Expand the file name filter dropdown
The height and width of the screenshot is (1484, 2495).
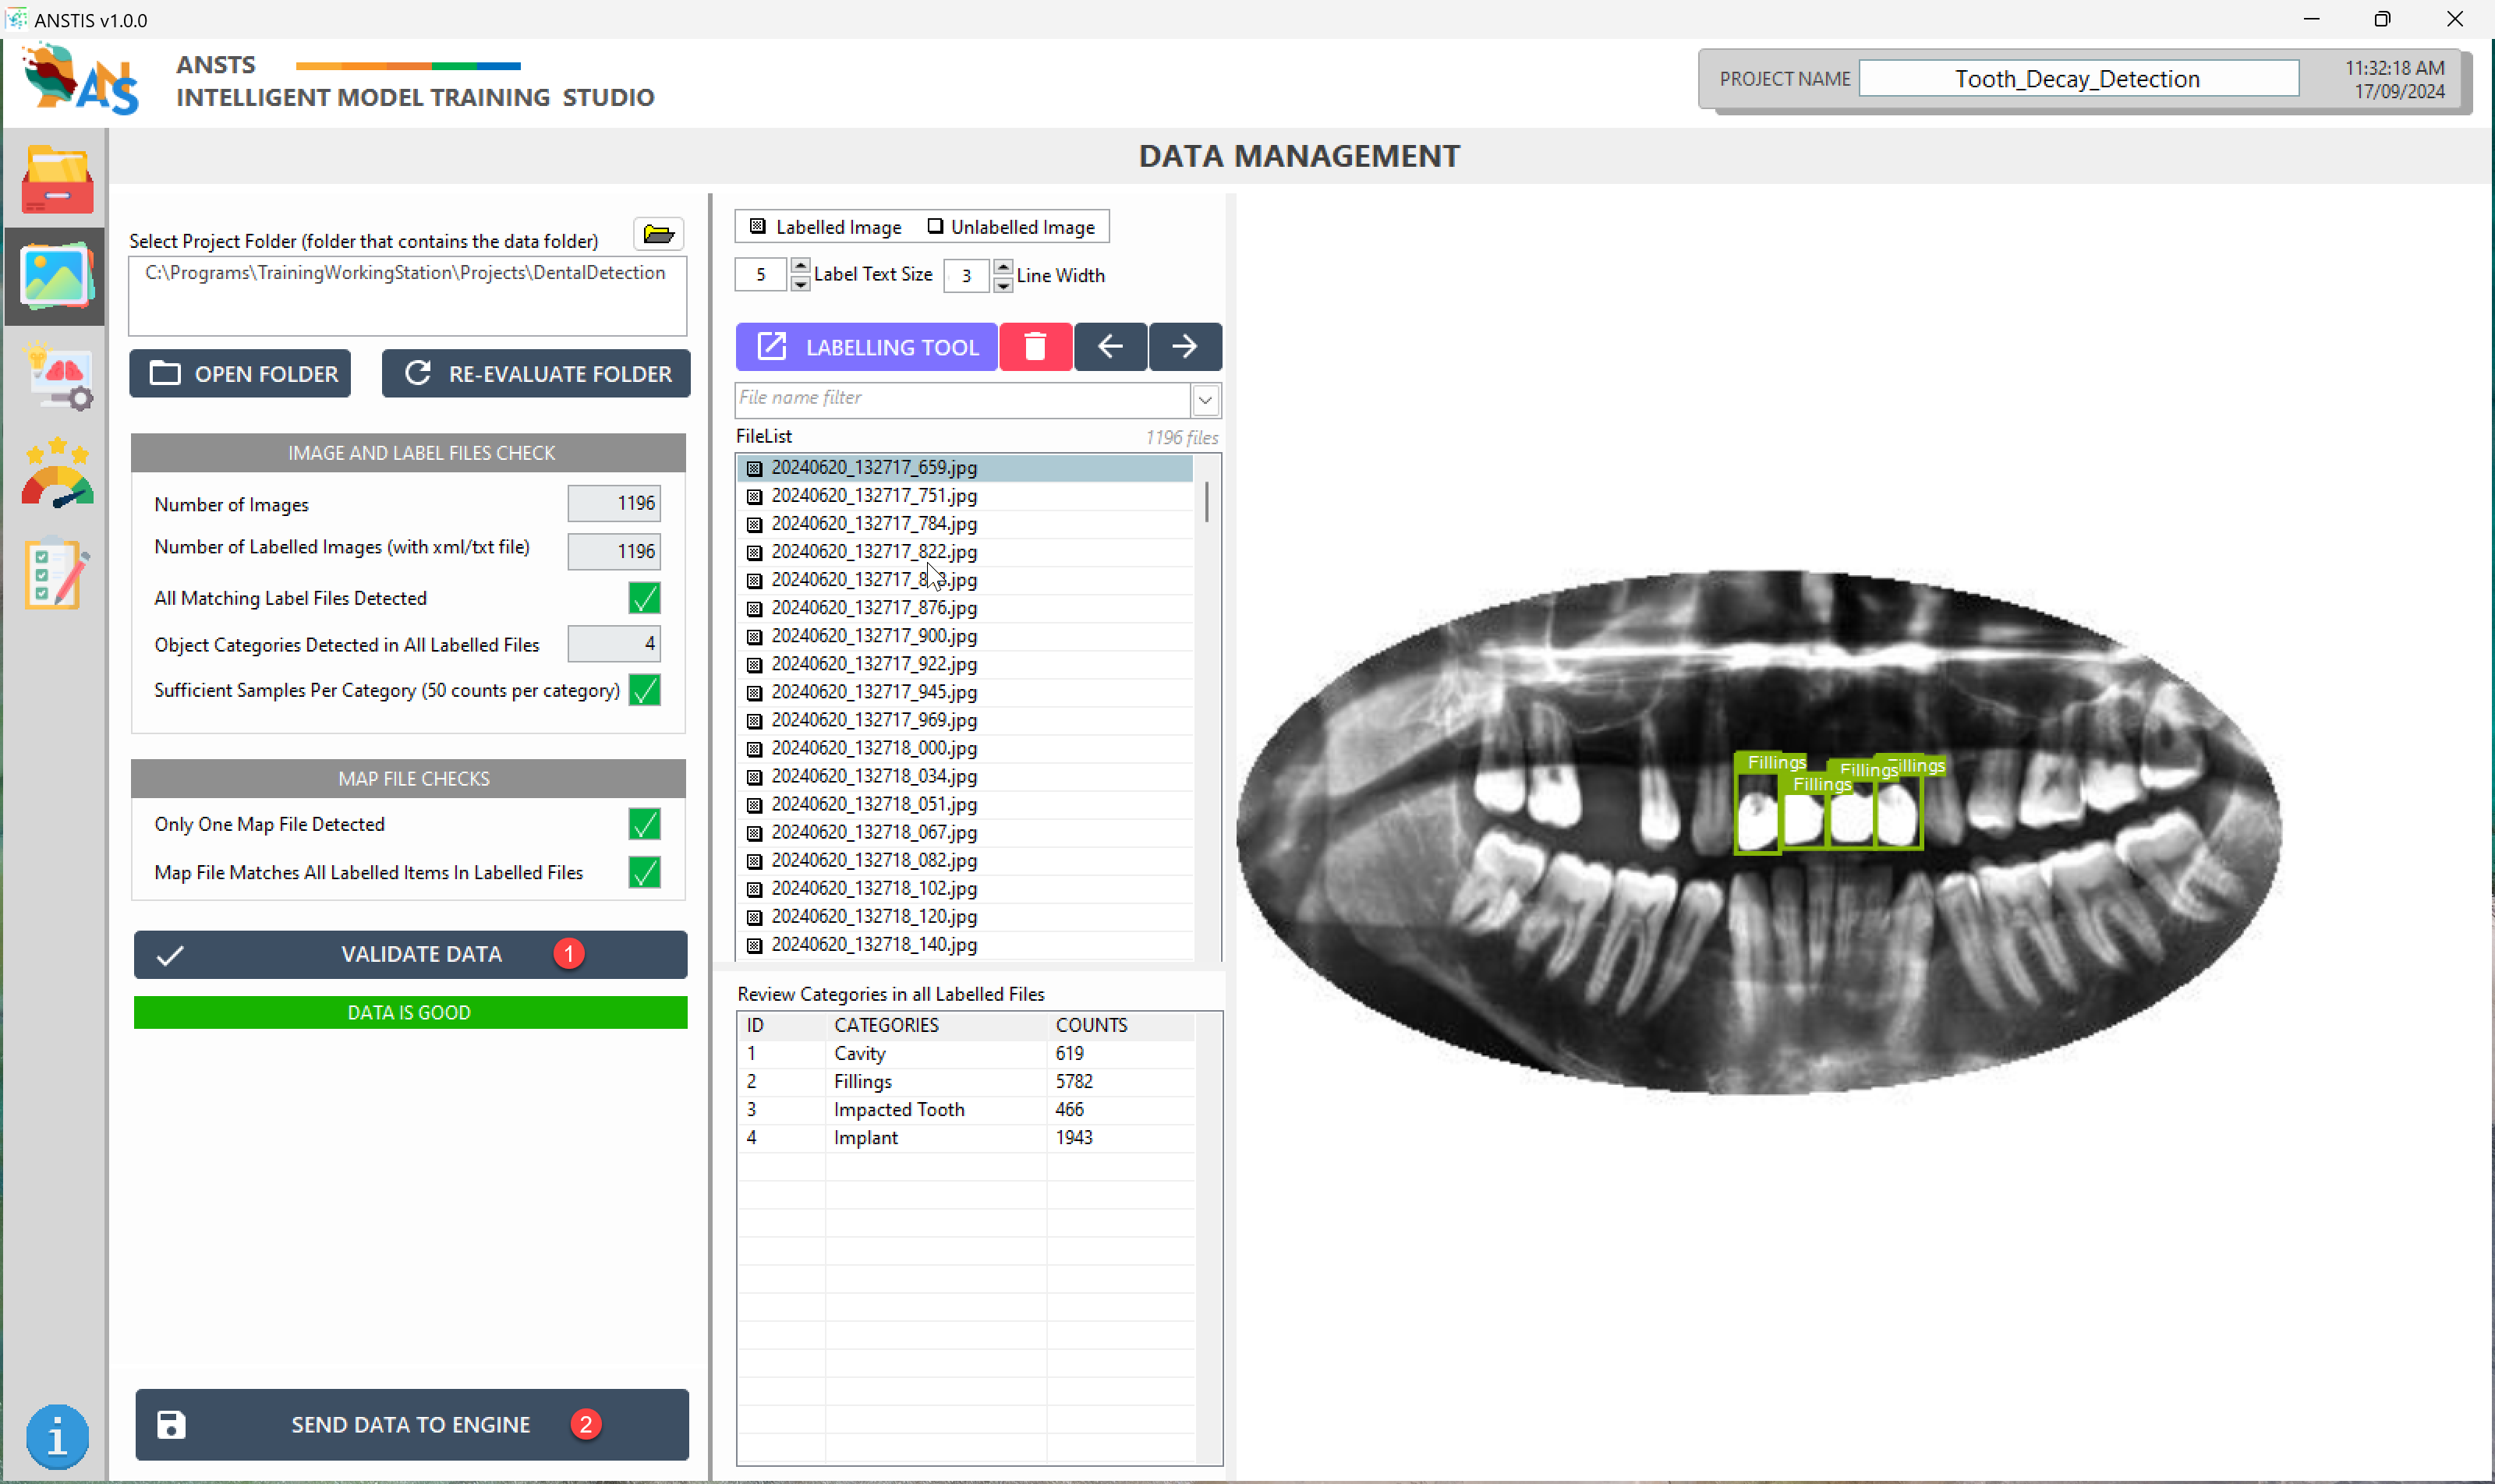1205,400
